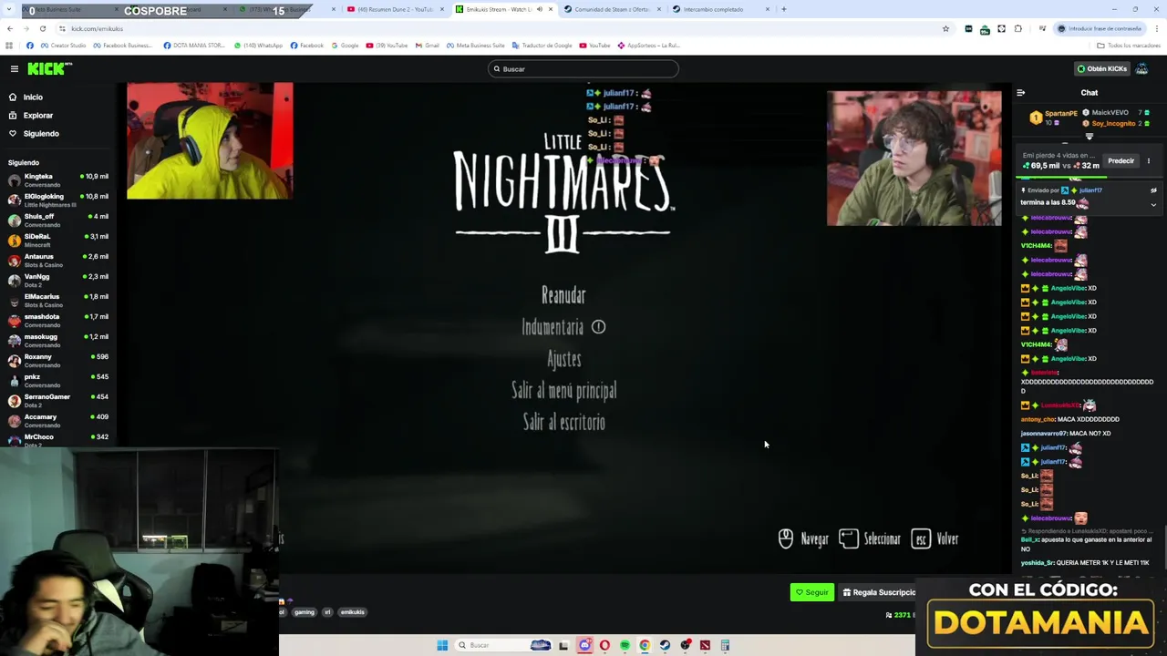
Task: Open SiDeRaL channel in following list
Action: (57, 240)
